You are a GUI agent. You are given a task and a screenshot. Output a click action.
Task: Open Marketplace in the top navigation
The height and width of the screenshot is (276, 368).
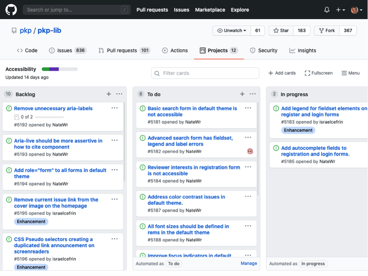[x=210, y=10]
